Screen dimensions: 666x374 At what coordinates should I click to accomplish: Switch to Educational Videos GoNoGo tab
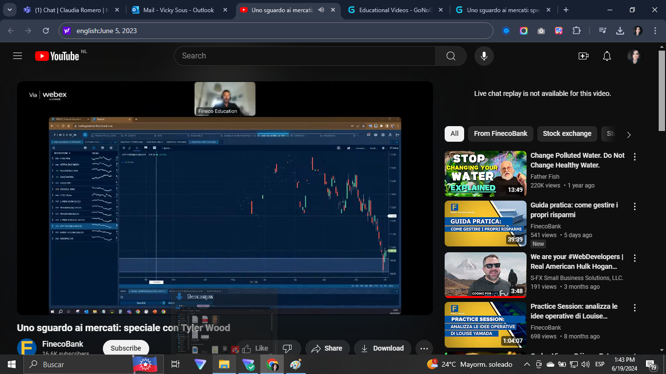[395, 10]
